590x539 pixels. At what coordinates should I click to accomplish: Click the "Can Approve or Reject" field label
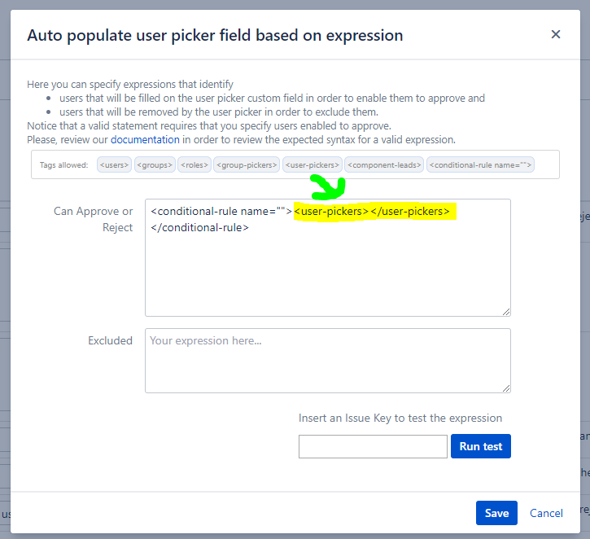(x=93, y=219)
